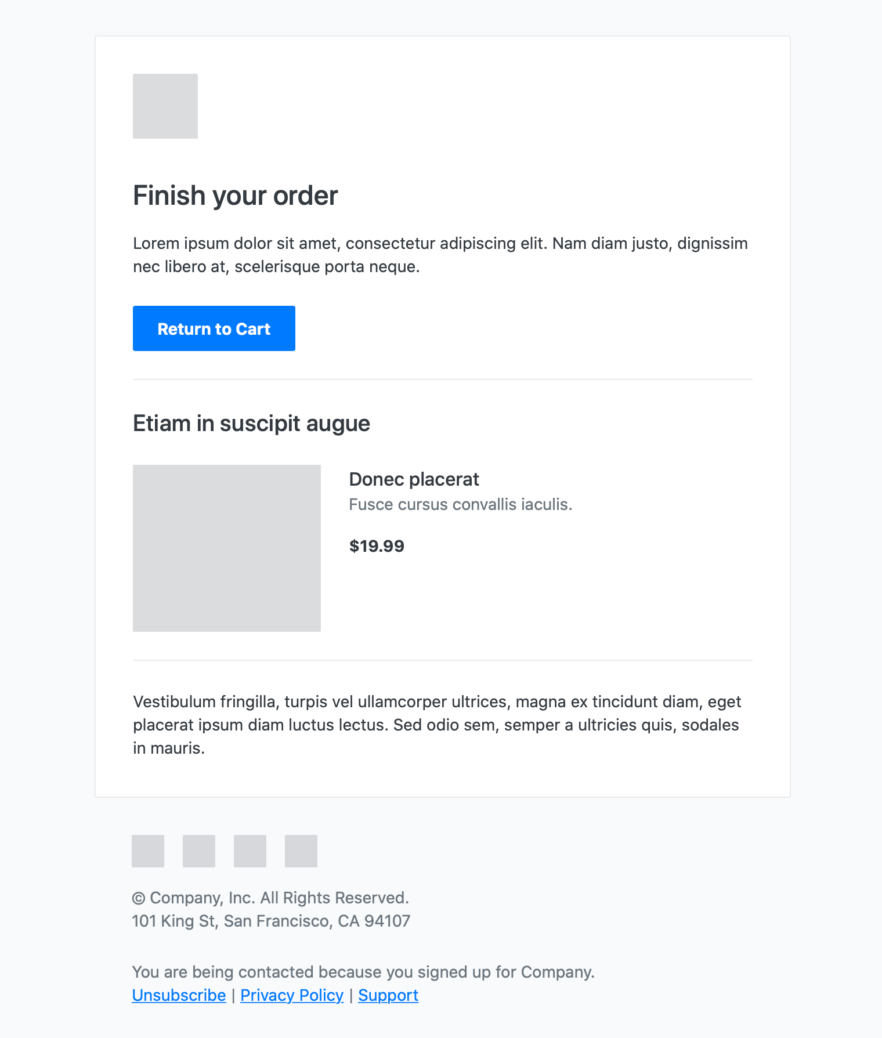This screenshot has width=882, height=1038.
Task: Select the Etiam in suscipit augue heading
Action: coord(251,423)
